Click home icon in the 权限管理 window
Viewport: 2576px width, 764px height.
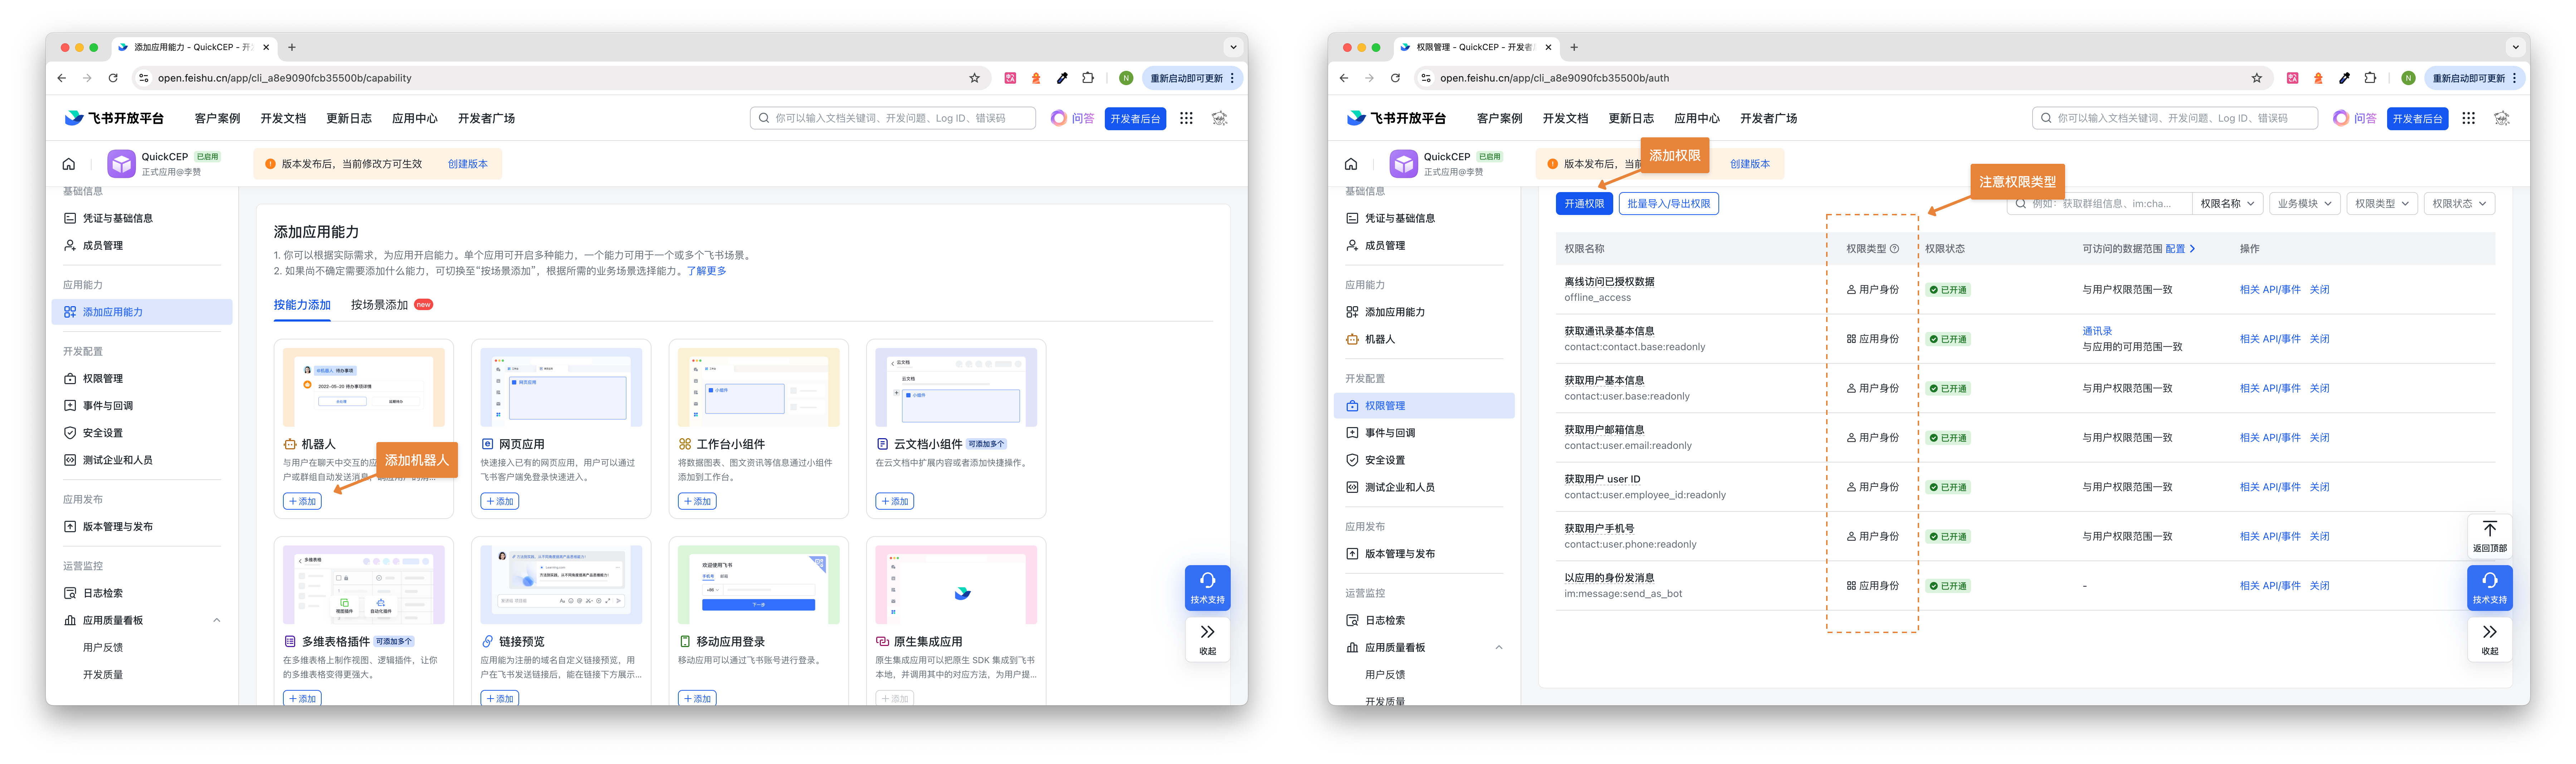click(1351, 164)
